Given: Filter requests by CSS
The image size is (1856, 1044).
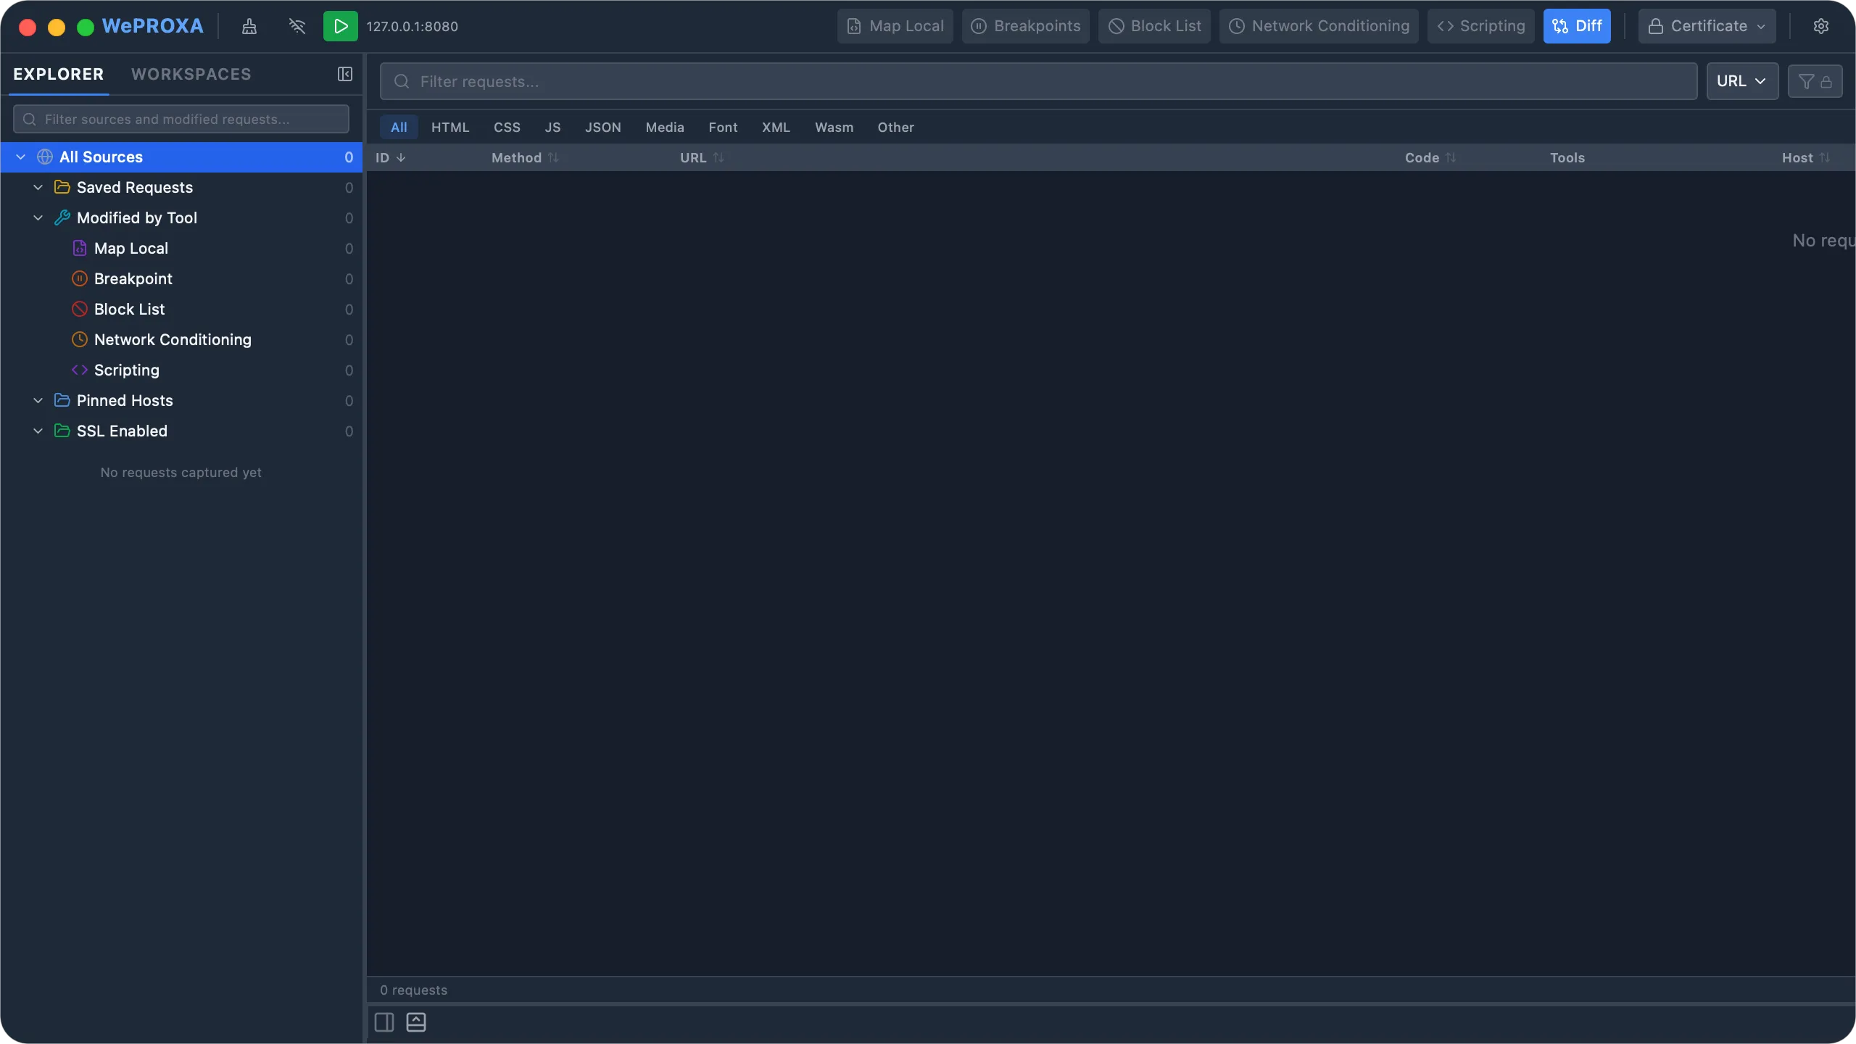Looking at the screenshot, I should pos(507,127).
